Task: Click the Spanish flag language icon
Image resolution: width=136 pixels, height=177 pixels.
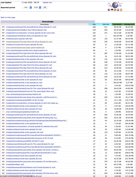Action: [121, 10]
